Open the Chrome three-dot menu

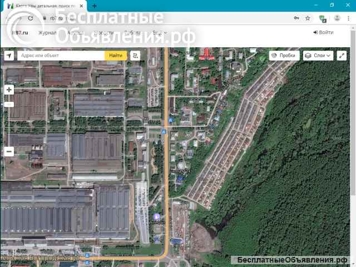[x=349, y=18]
